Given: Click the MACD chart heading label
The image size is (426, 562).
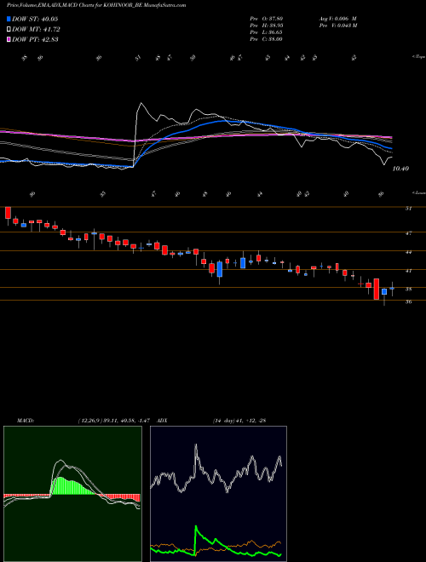Looking at the screenshot, I should (x=25, y=421).
